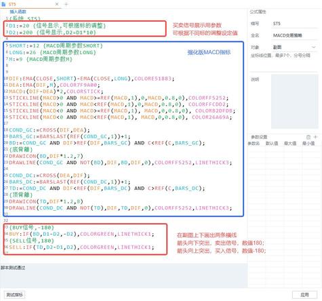
Task: Select the 默认值 column header
Action: pyautogui.click(x=272, y=143)
